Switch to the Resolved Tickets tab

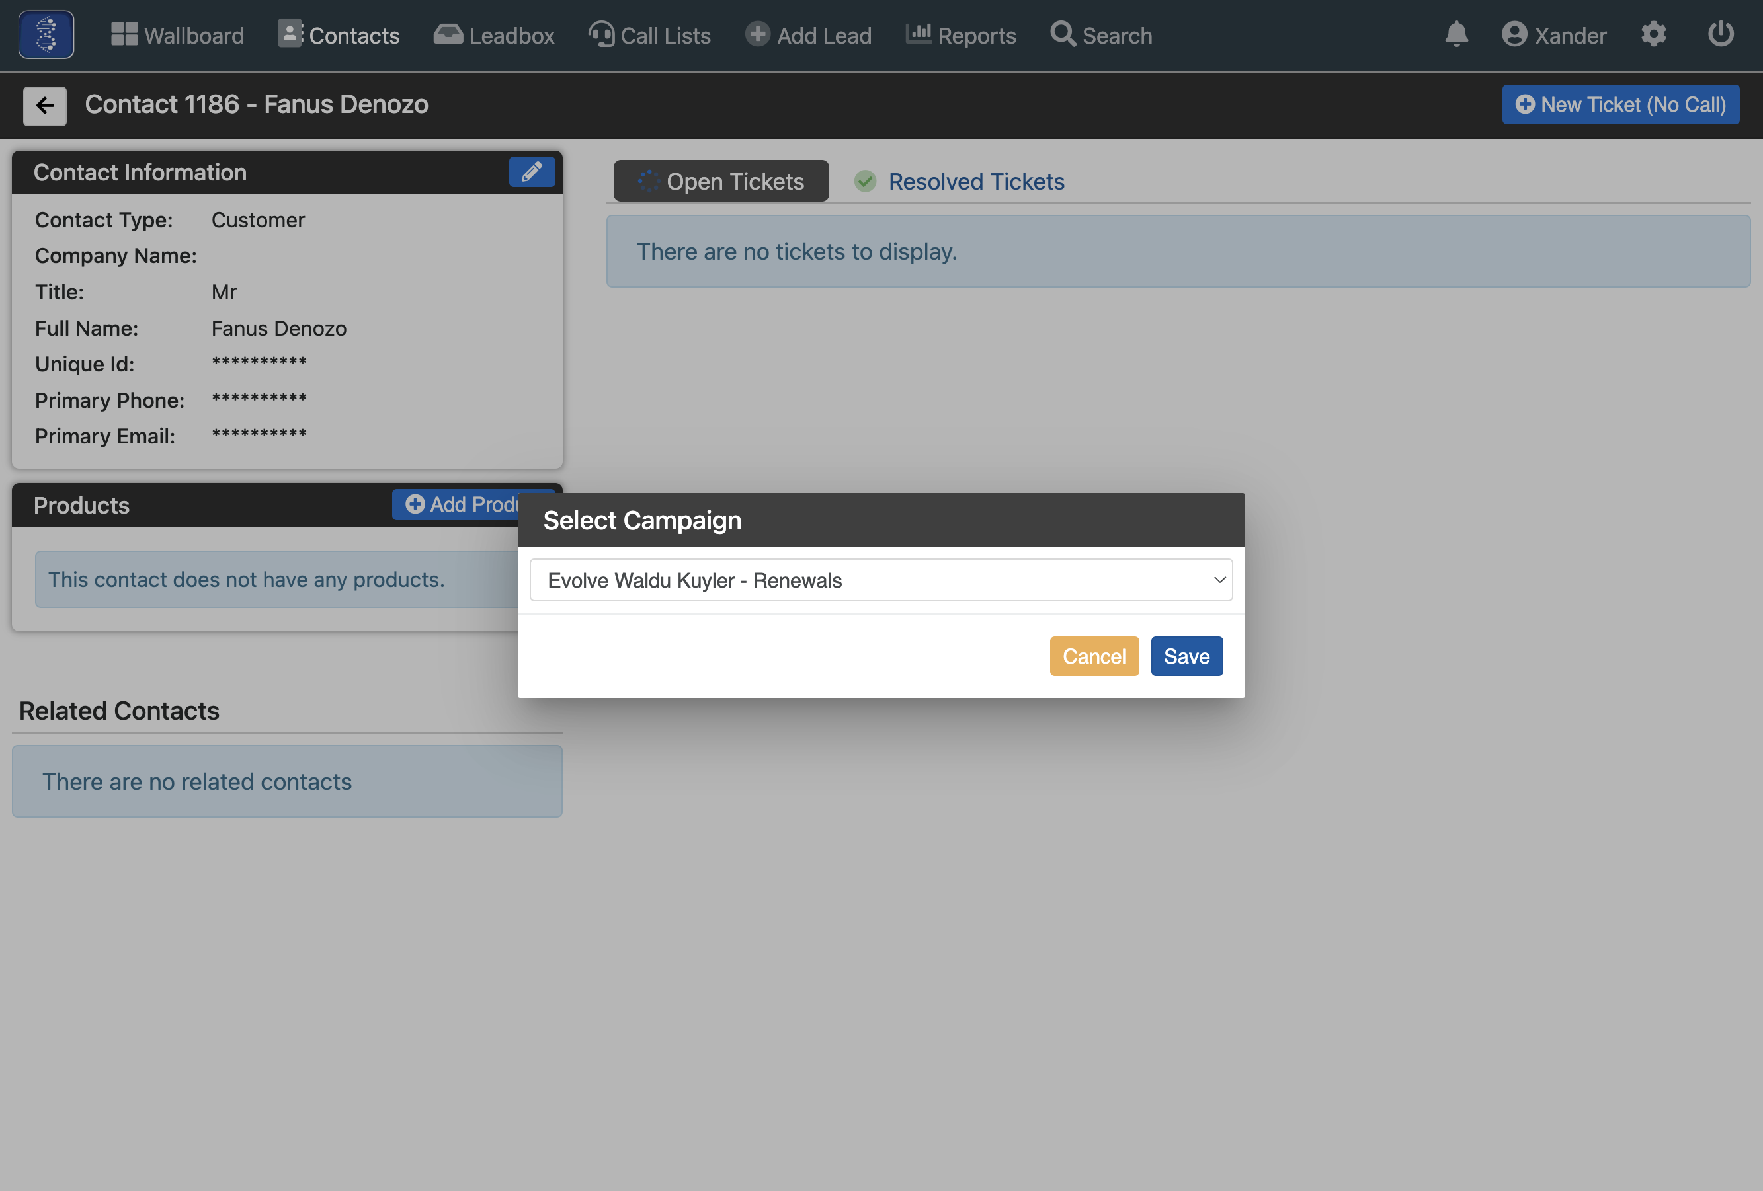tap(960, 181)
